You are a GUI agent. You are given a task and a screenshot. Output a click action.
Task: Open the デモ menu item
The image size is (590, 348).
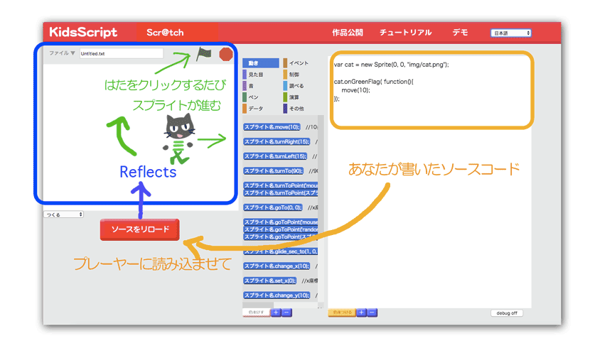click(x=460, y=33)
